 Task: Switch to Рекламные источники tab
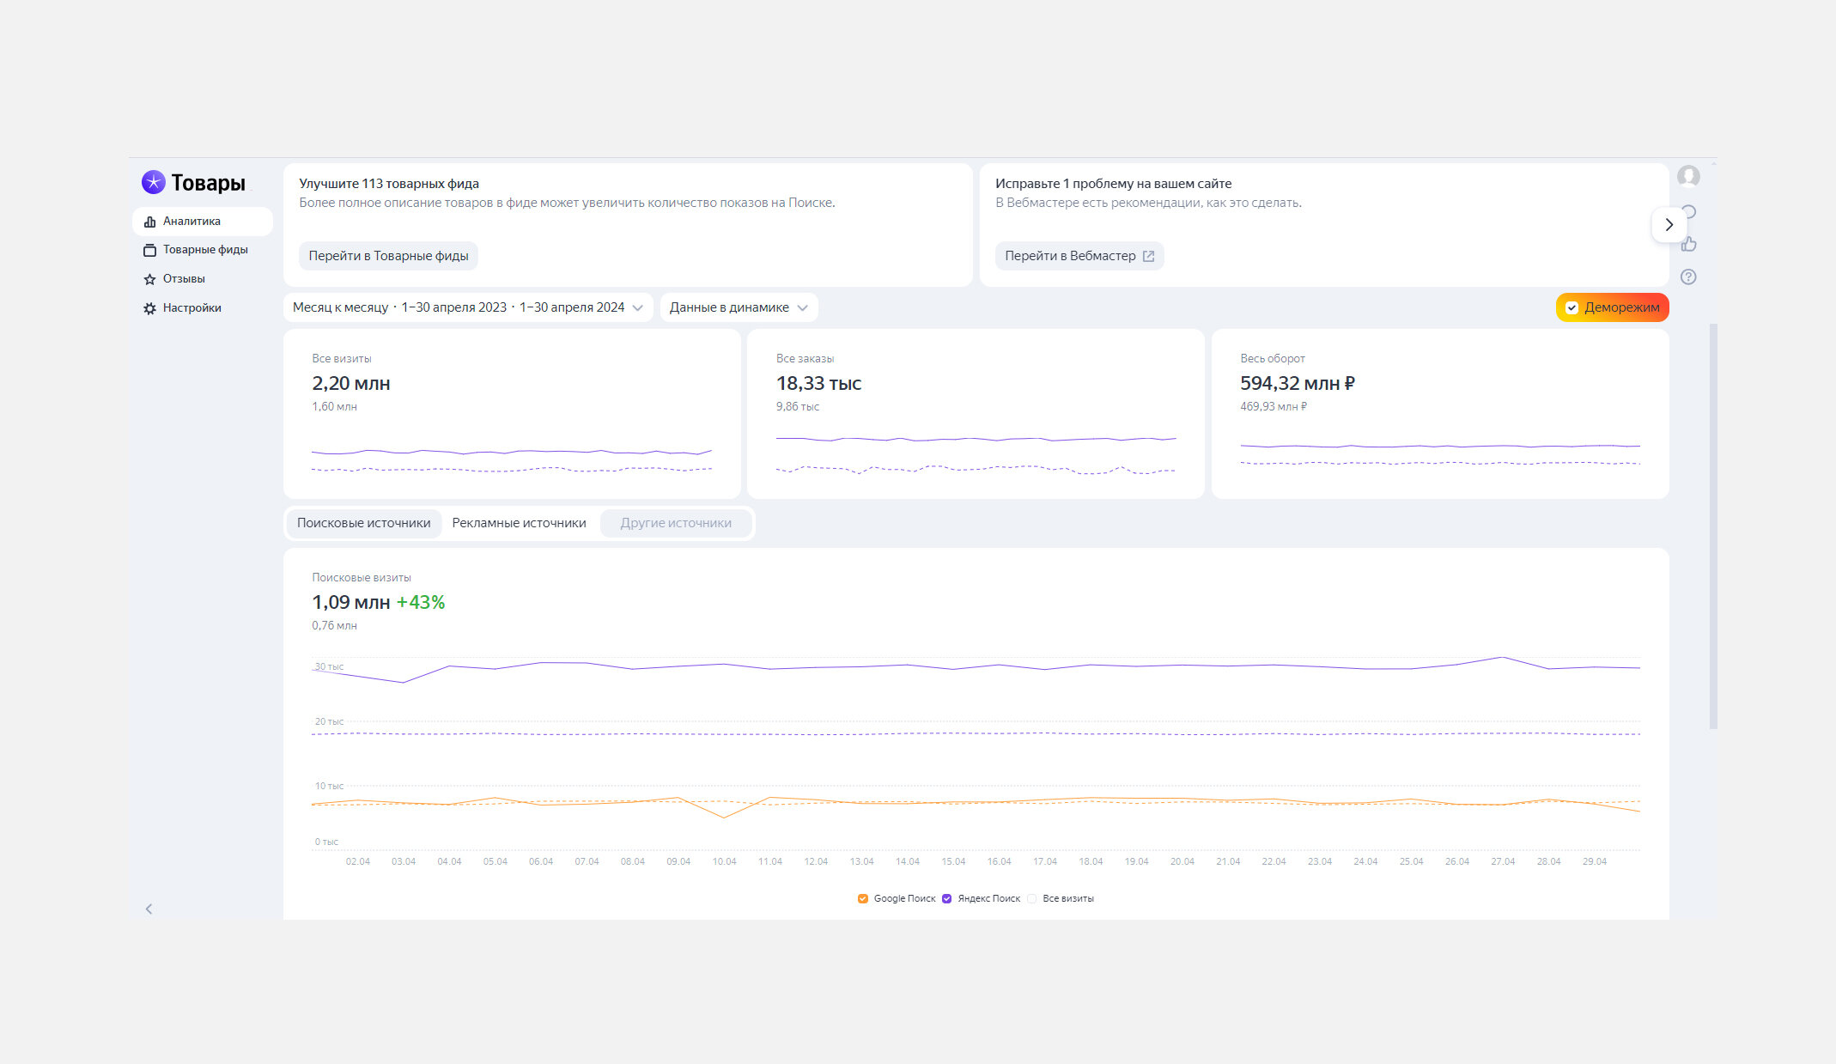(x=519, y=523)
